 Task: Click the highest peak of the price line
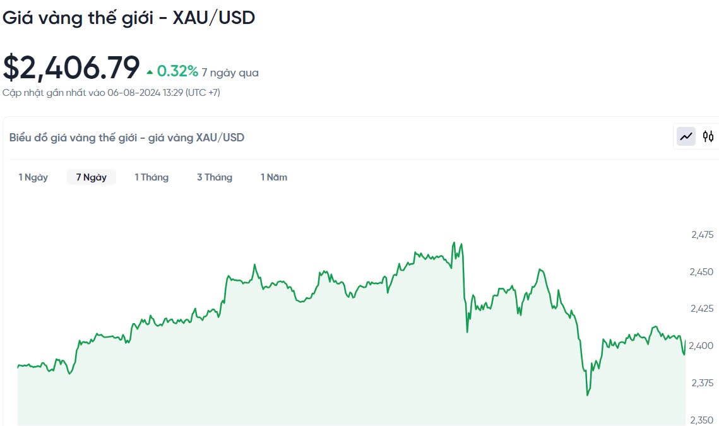[x=454, y=242]
